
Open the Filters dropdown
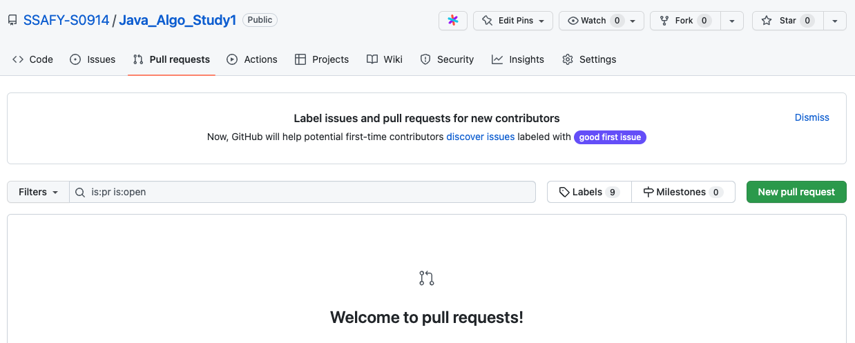pos(38,192)
